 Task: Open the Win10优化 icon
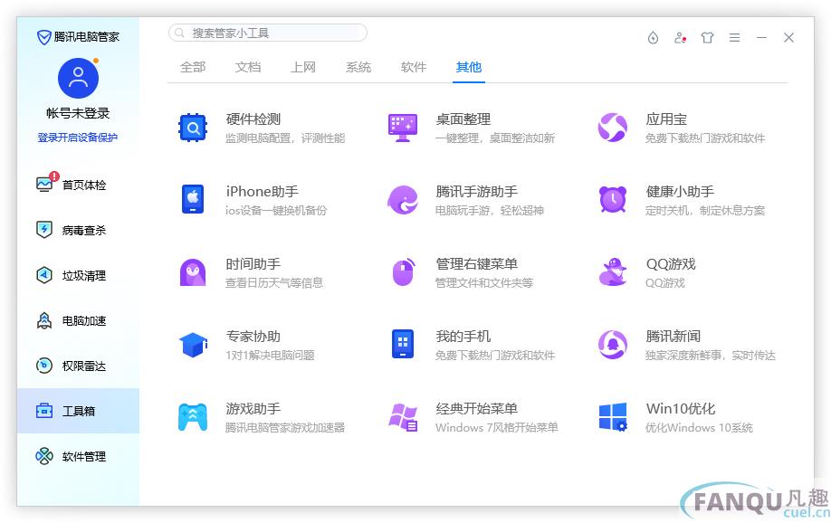613,417
